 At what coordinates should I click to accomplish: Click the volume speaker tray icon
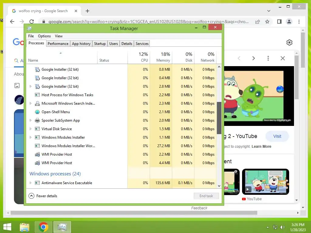(x=282, y=227)
